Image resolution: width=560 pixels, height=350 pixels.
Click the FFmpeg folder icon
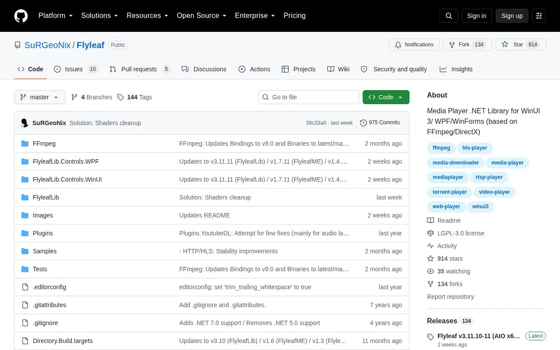[25, 143]
